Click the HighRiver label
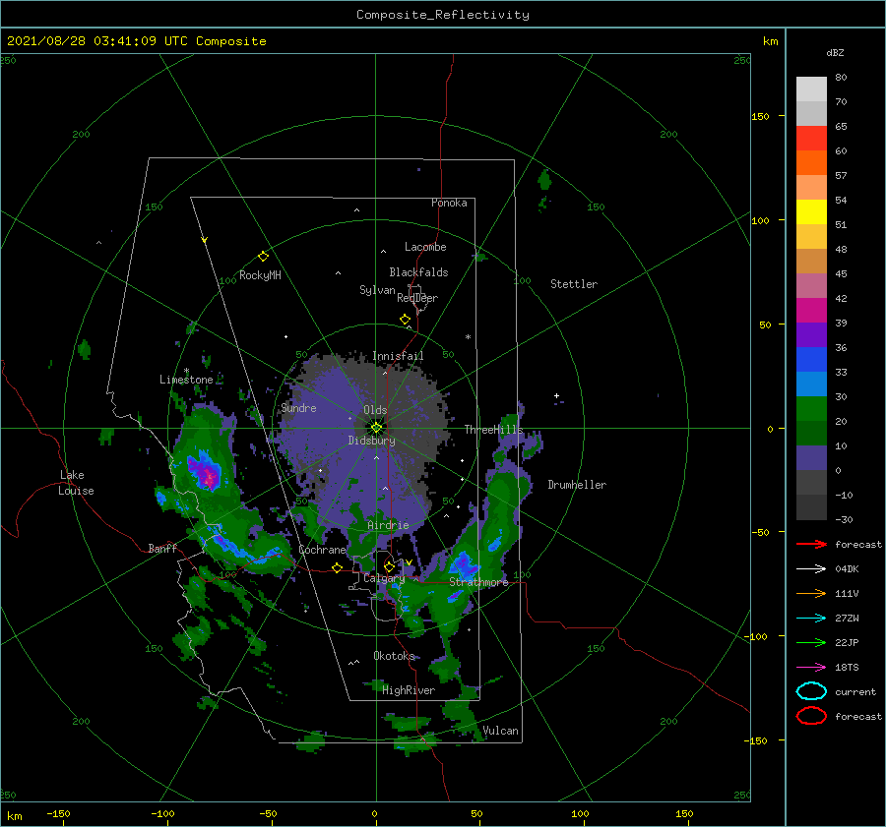Viewport: 886px width, 827px height. click(x=409, y=690)
